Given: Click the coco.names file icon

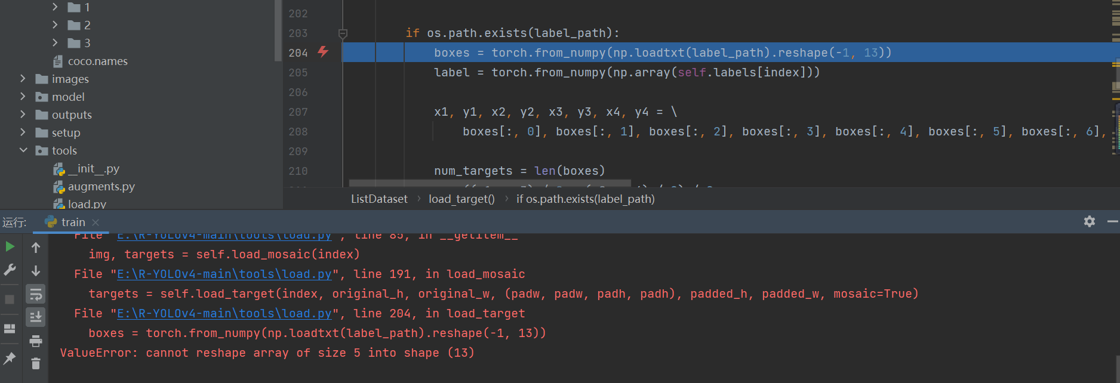Looking at the screenshot, I should pos(58,61).
